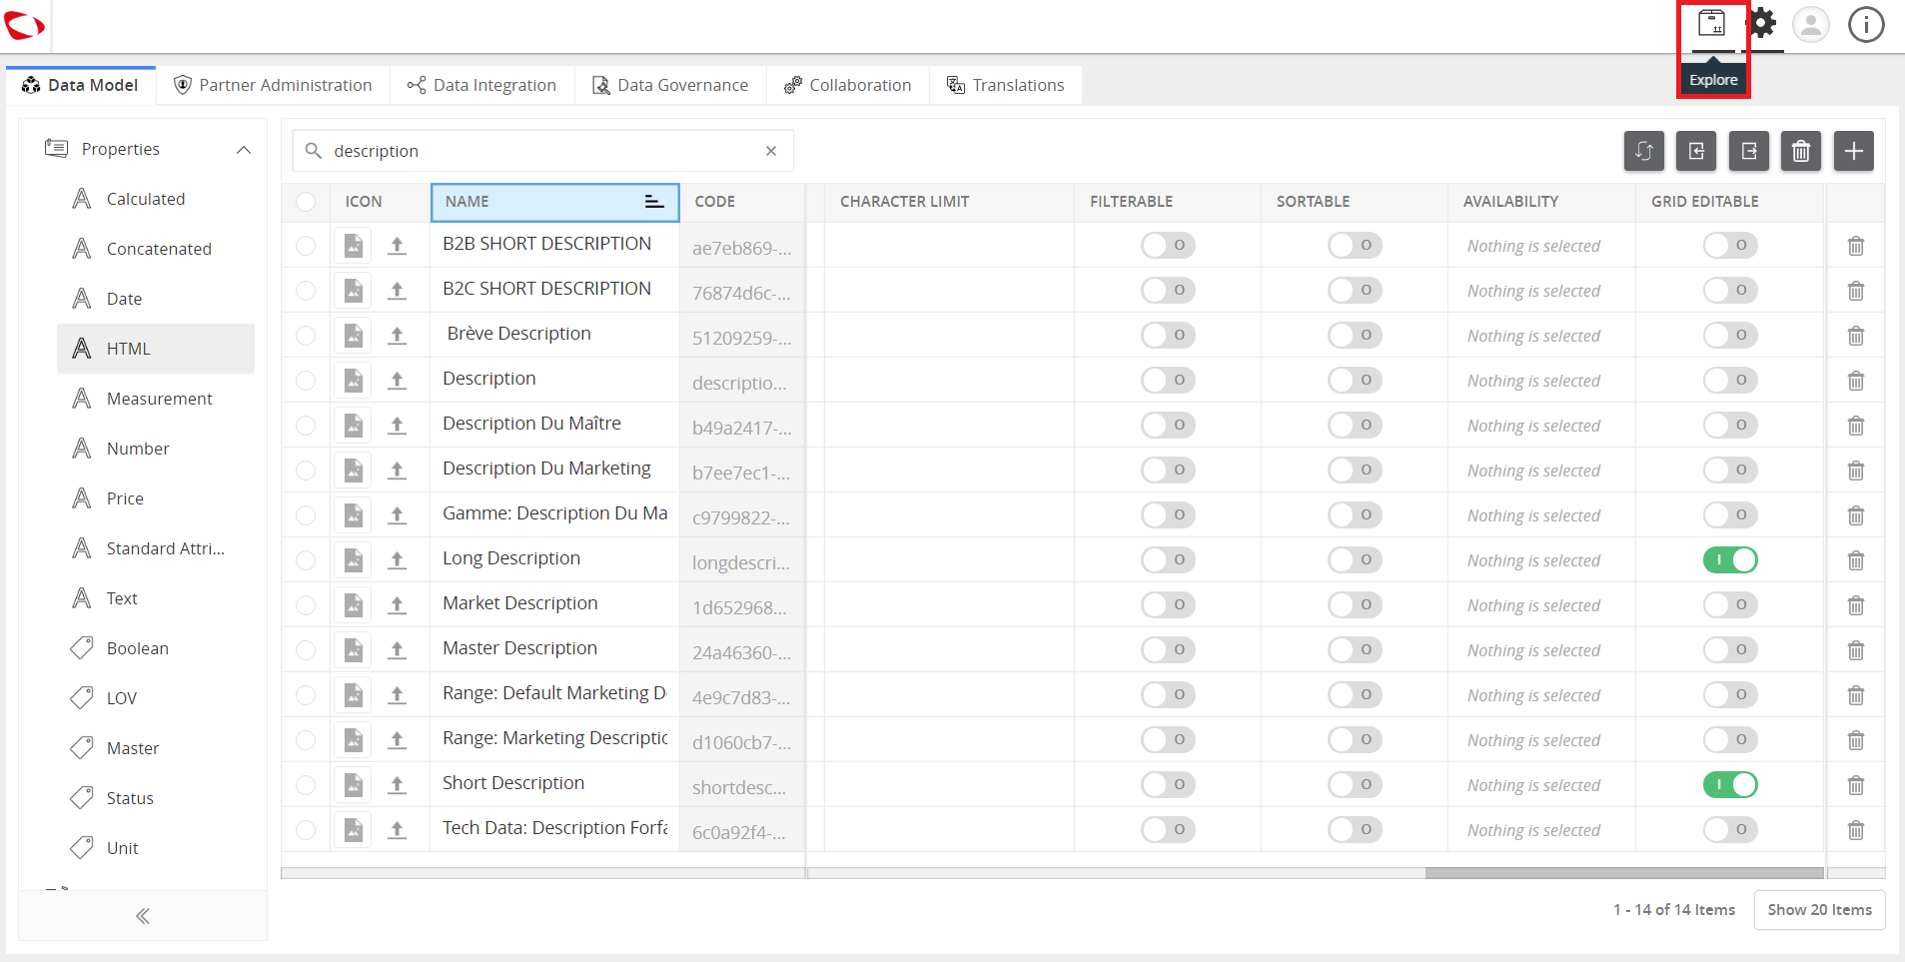Switch to the Data Integration tab
This screenshot has width=1905, height=962.
481,85
